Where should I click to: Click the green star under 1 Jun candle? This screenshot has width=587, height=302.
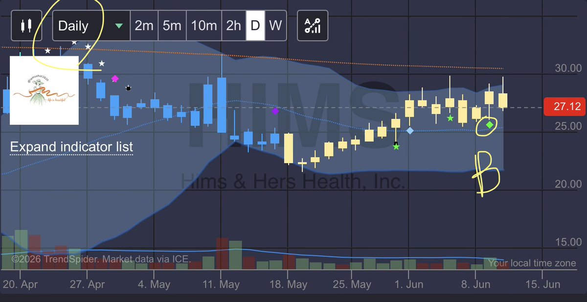(396, 146)
